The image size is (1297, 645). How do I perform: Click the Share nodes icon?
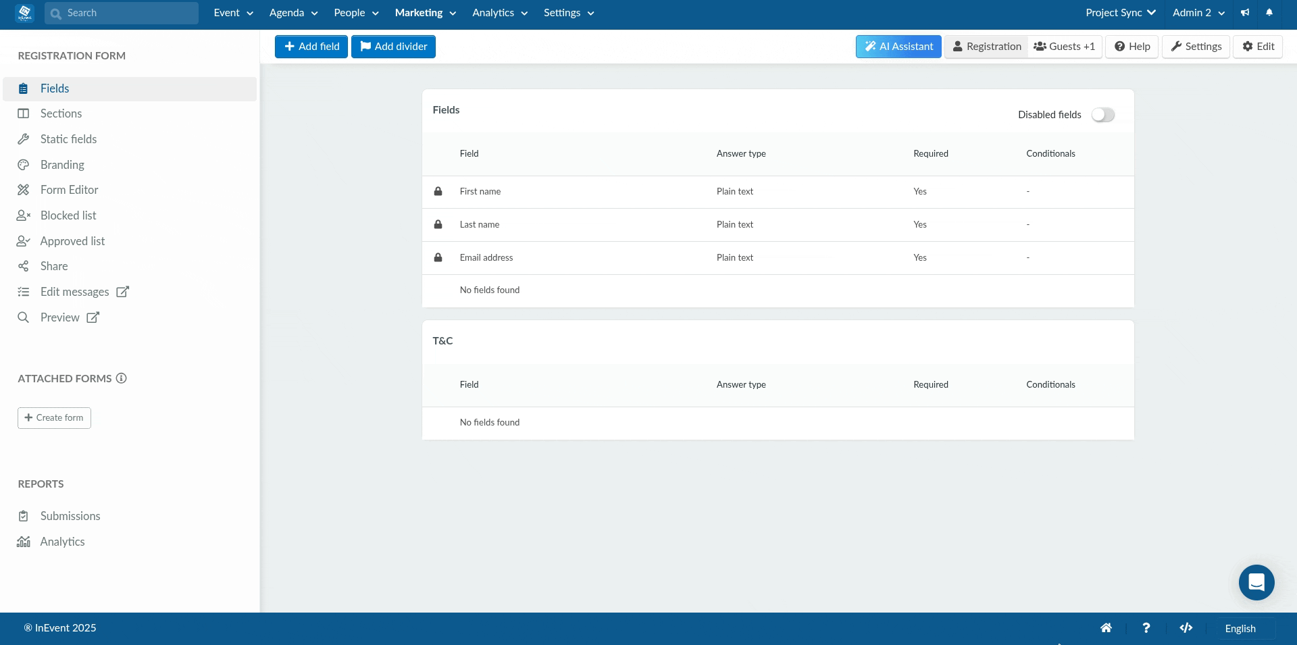24,266
